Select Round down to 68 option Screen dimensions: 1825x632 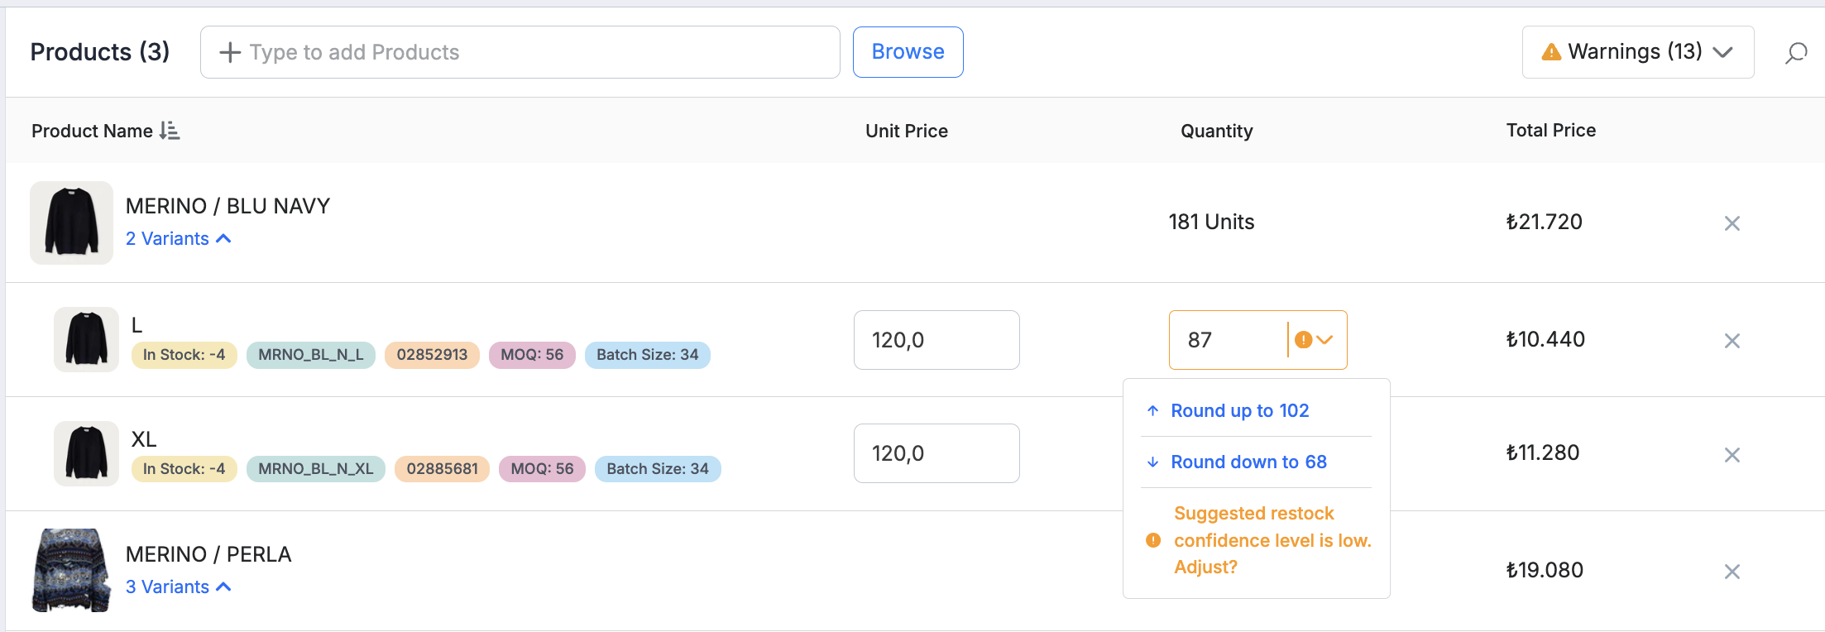pyautogui.click(x=1248, y=462)
